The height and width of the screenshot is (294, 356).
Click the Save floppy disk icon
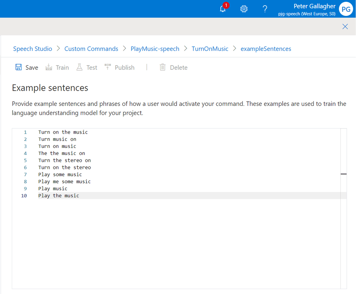(19, 67)
